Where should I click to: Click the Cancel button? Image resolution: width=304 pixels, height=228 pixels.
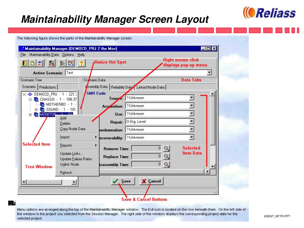click(x=151, y=181)
